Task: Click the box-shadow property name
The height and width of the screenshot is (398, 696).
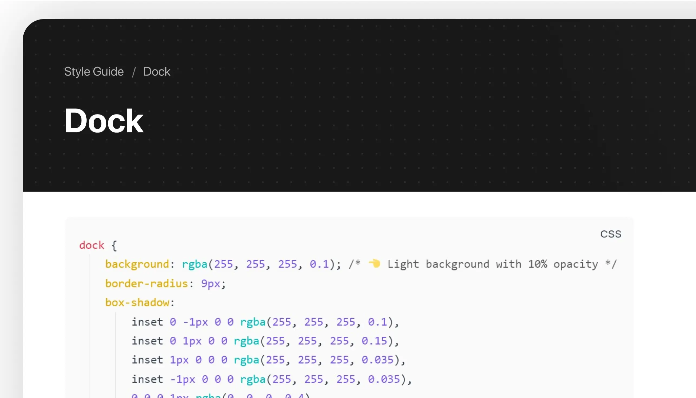Action: pos(137,303)
